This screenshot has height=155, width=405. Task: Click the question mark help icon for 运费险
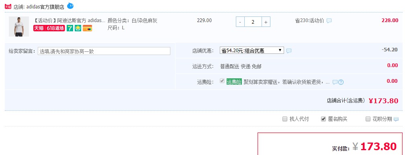pyautogui.click(x=341, y=82)
